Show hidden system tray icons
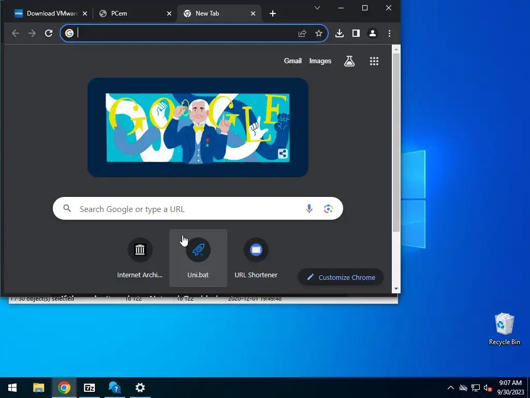The width and height of the screenshot is (530, 398). pyautogui.click(x=451, y=388)
